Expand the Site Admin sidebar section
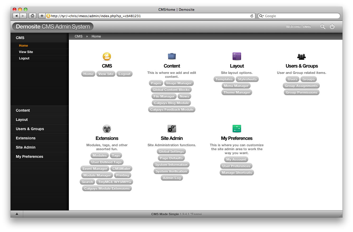Image resolution: width=353 pixels, height=232 pixels. (x=40, y=147)
